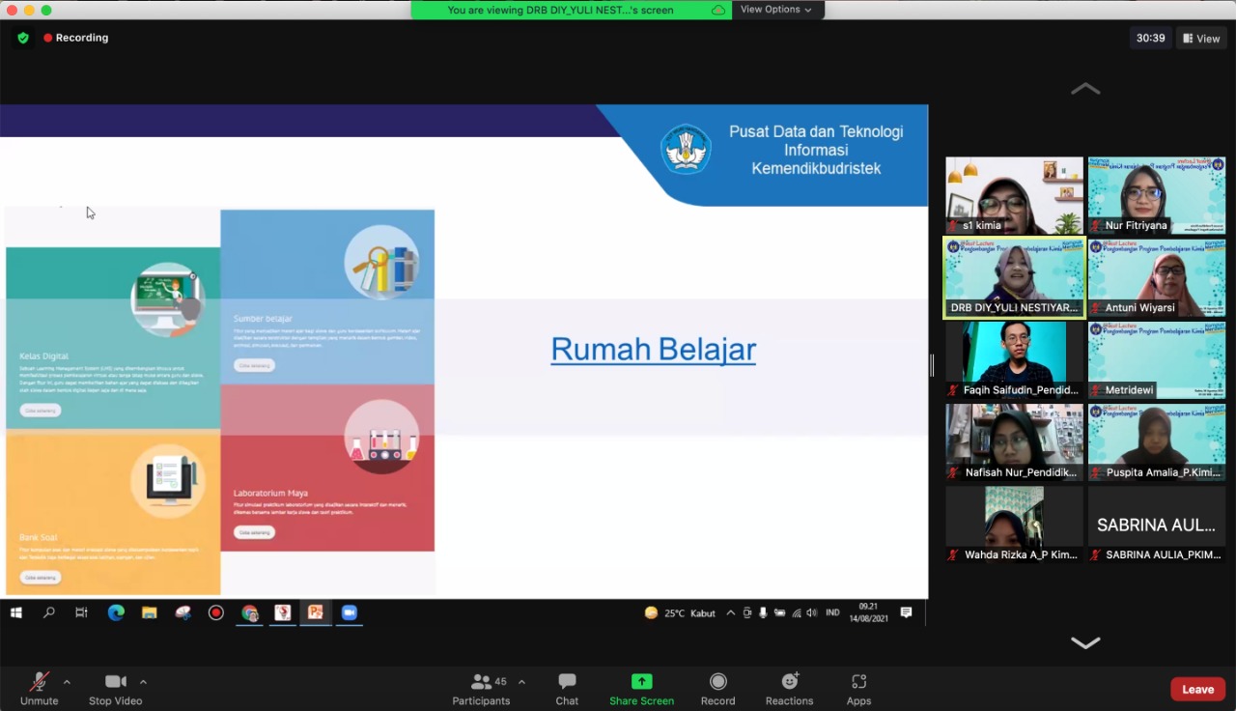Click the View layout button
Viewport: 1236px width, 711px height.
click(1201, 39)
